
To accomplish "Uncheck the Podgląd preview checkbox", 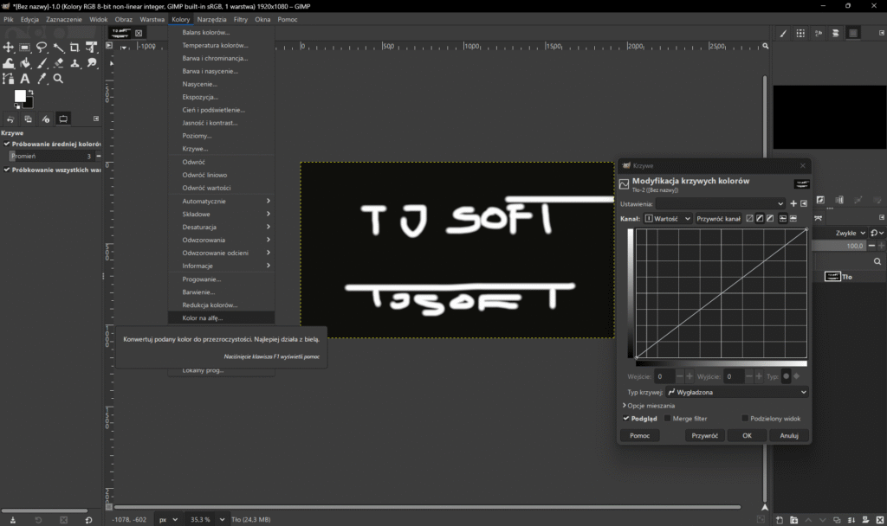I will point(625,419).
